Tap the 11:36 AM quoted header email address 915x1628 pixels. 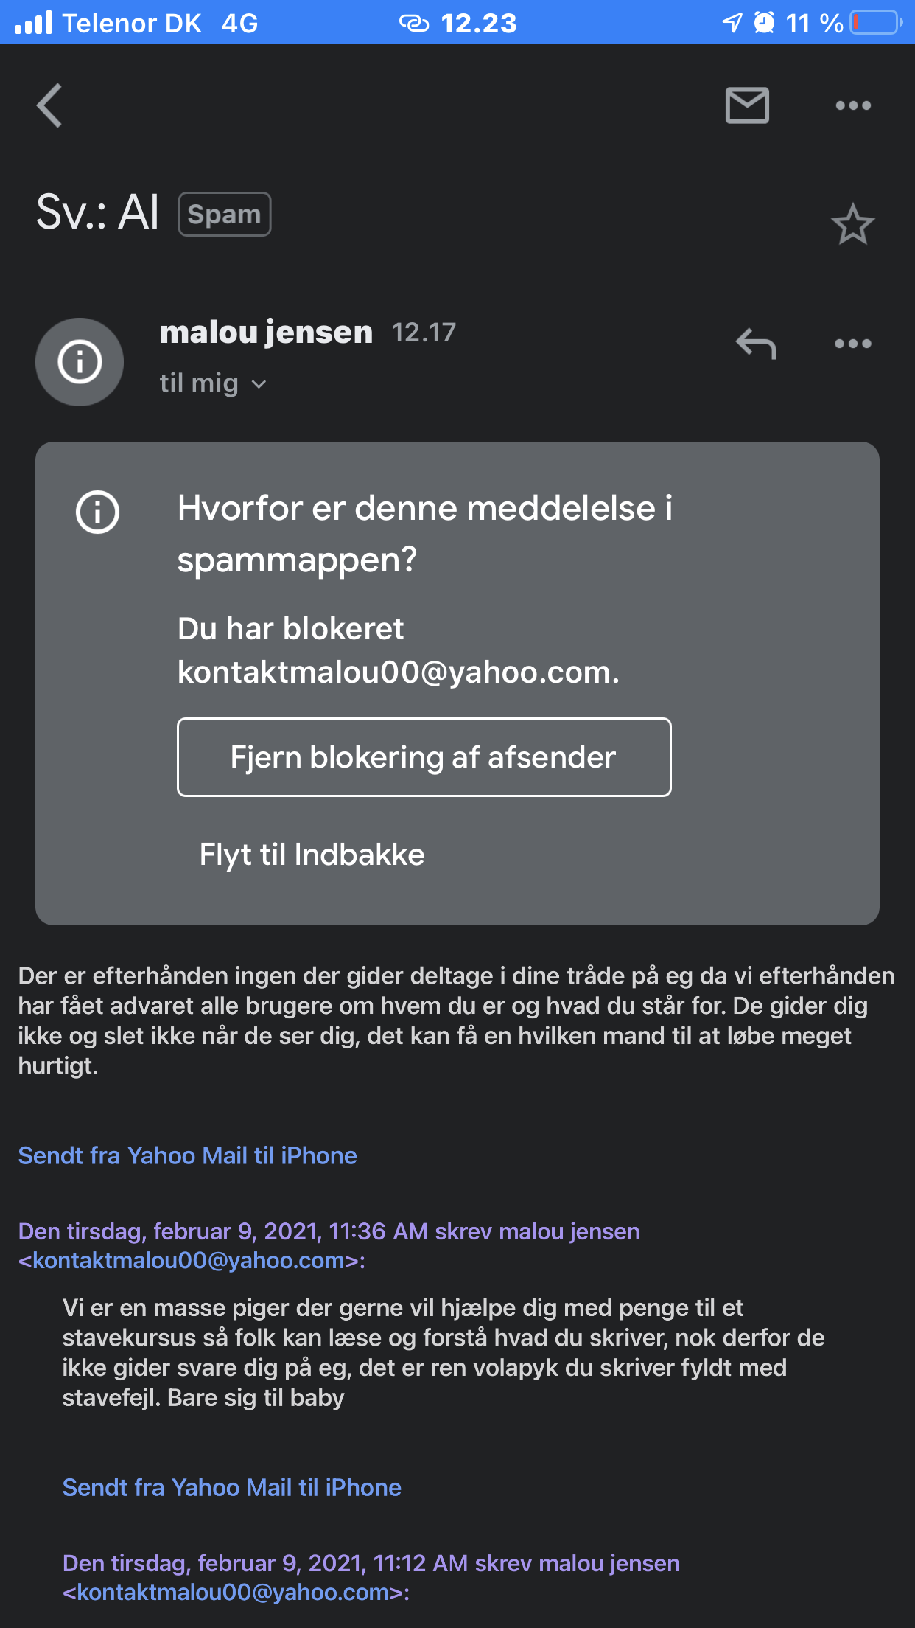tap(192, 1260)
